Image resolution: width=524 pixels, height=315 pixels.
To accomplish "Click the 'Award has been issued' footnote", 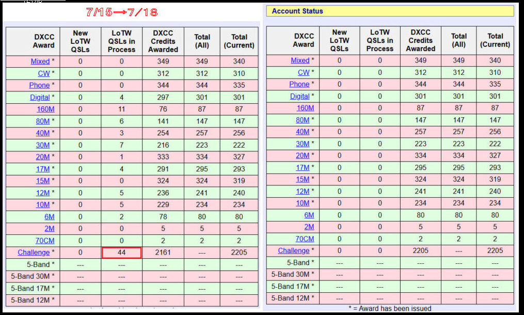I will [x=390, y=308].
